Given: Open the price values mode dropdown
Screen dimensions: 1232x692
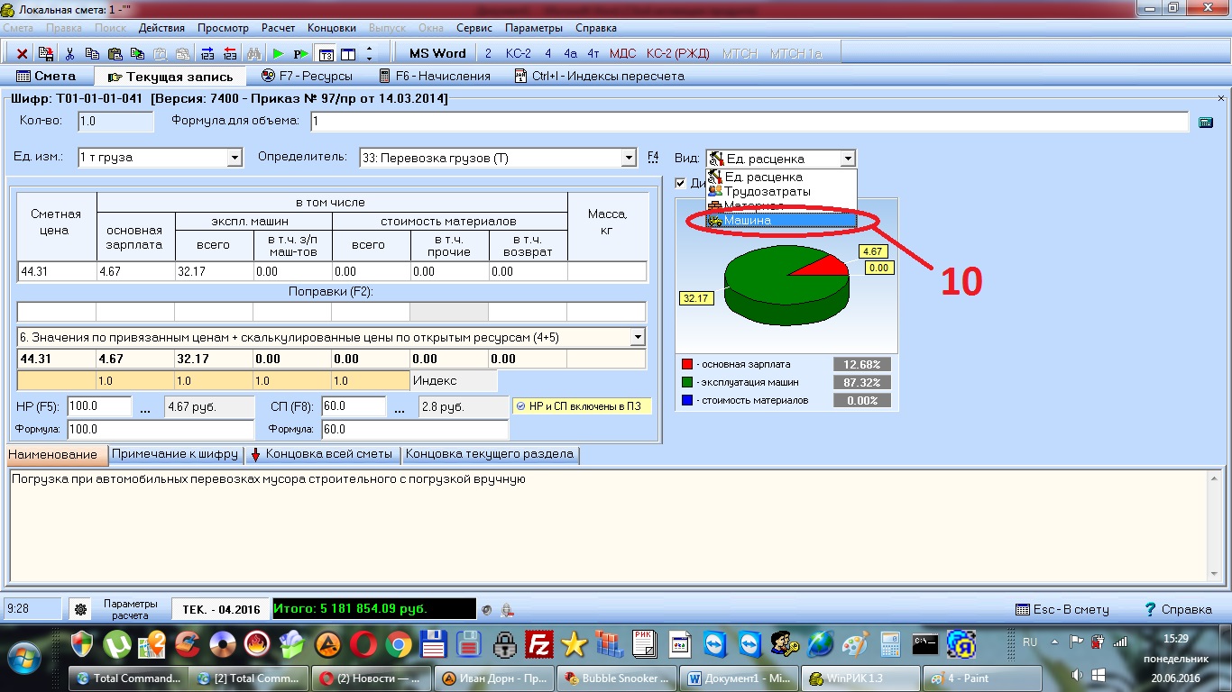Looking at the screenshot, I should click(638, 337).
